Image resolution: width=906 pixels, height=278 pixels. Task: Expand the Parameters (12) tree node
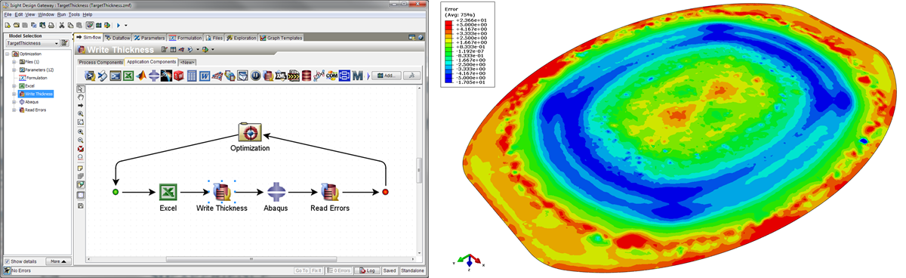pos(14,69)
